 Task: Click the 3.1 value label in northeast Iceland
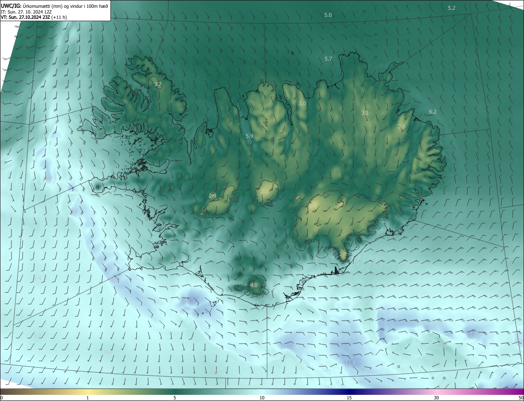coord(365,113)
